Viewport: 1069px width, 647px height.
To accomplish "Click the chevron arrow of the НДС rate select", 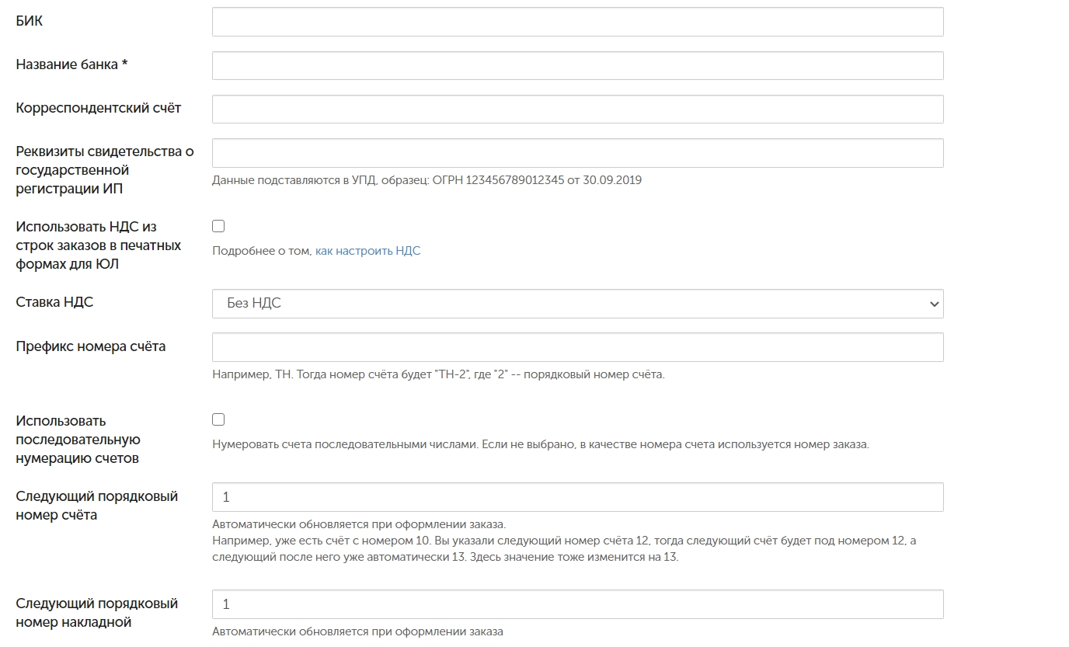I will tap(934, 304).
